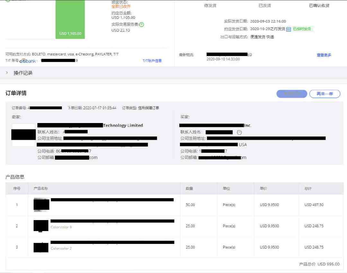Click the seller name ending Technology Limited
The height and width of the screenshot is (273, 347).
coord(90,125)
